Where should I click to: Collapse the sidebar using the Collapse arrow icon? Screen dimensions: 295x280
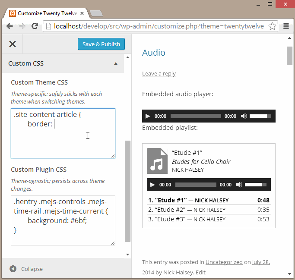[x=13, y=269]
